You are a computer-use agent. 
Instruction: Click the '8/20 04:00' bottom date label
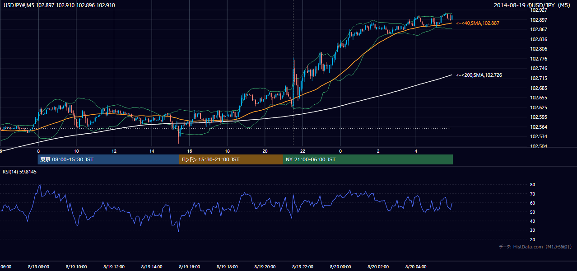(416, 267)
